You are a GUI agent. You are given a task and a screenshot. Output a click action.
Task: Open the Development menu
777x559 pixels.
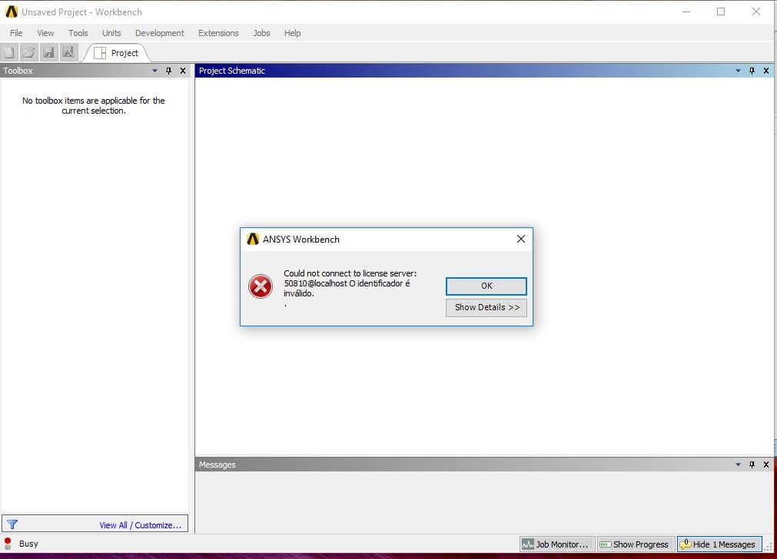[x=160, y=33]
